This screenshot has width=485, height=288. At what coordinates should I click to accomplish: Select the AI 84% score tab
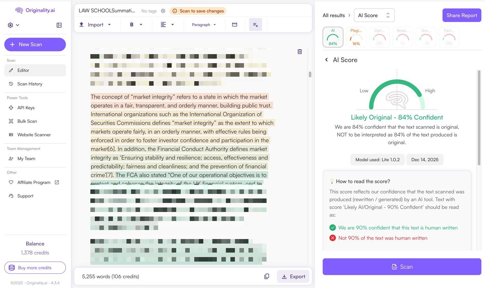tap(333, 37)
